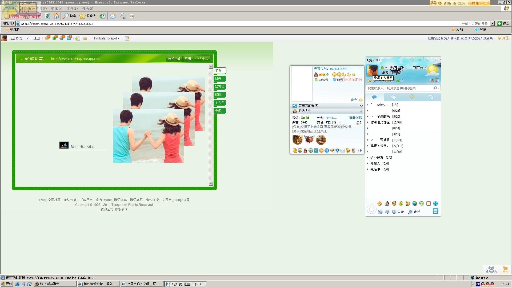Click the front beach photo thumbnail
The image size is (512, 288).
click(148, 136)
